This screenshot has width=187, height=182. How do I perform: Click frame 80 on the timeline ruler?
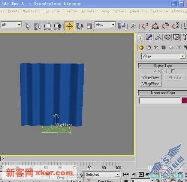pyautogui.click(x=89, y=168)
